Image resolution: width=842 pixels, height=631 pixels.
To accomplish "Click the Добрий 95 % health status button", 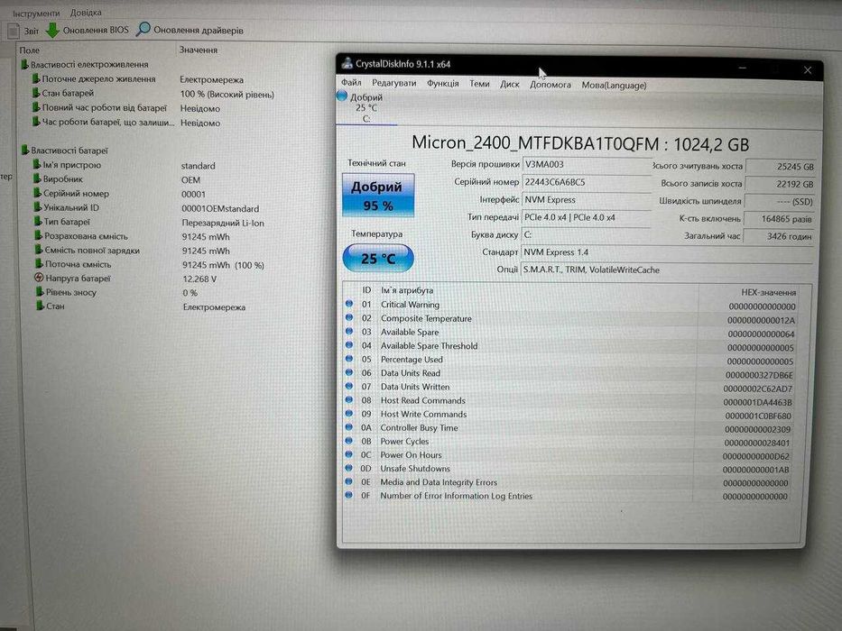I will pos(378,196).
